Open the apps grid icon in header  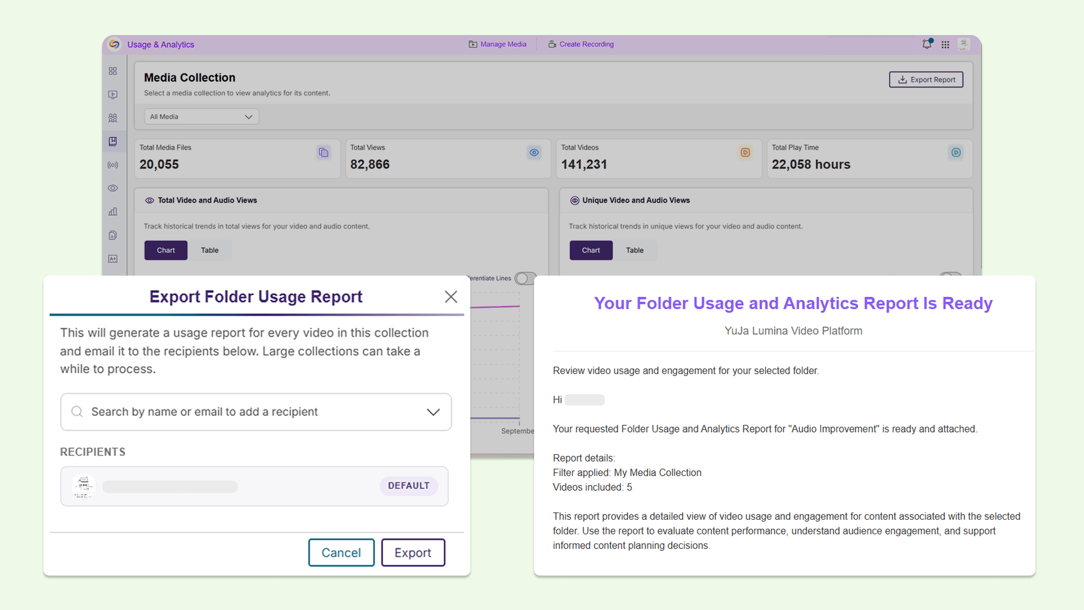[945, 45]
